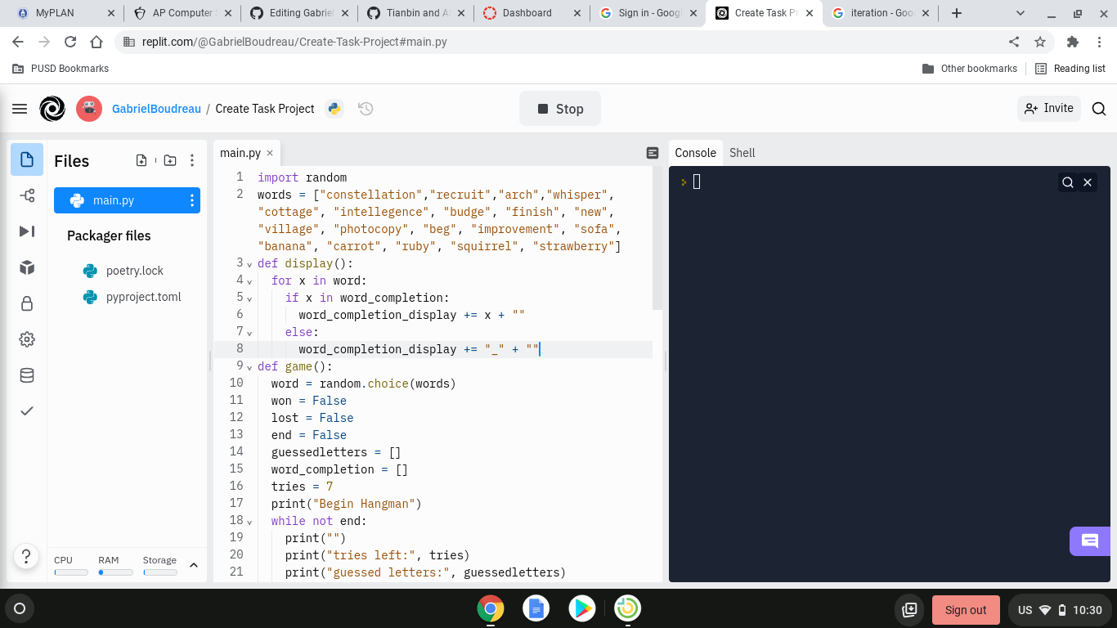Switch to the Shell tab
Screen dimensions: 1117x628
click(x=742, y=152)
